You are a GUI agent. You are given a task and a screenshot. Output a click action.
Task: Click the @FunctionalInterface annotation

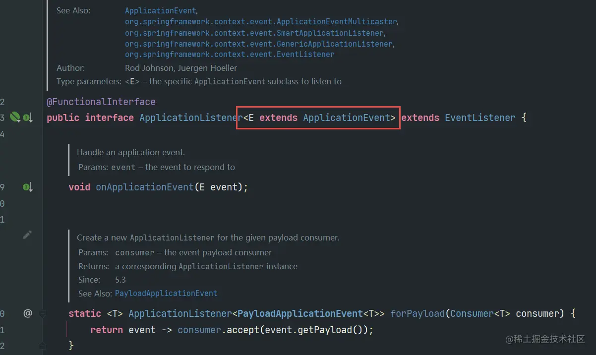click(x=101, y=102)
